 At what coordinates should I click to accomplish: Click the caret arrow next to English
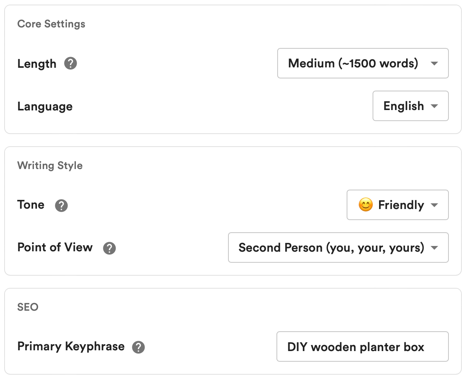pos(434,106)
